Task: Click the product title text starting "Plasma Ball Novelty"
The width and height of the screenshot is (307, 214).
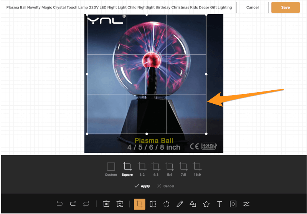Action: click(119, 7)
